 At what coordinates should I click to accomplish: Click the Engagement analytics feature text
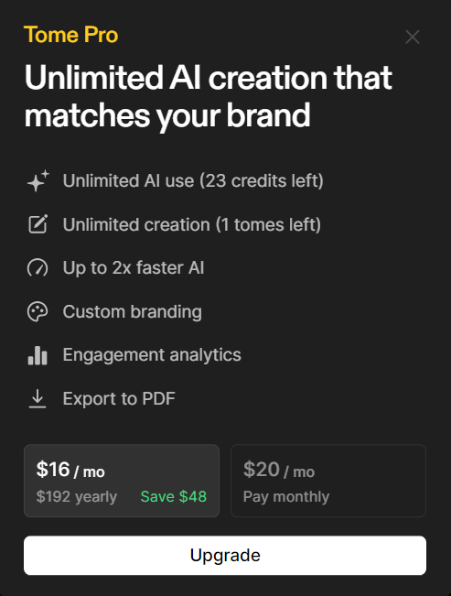[x=152, y=355]
